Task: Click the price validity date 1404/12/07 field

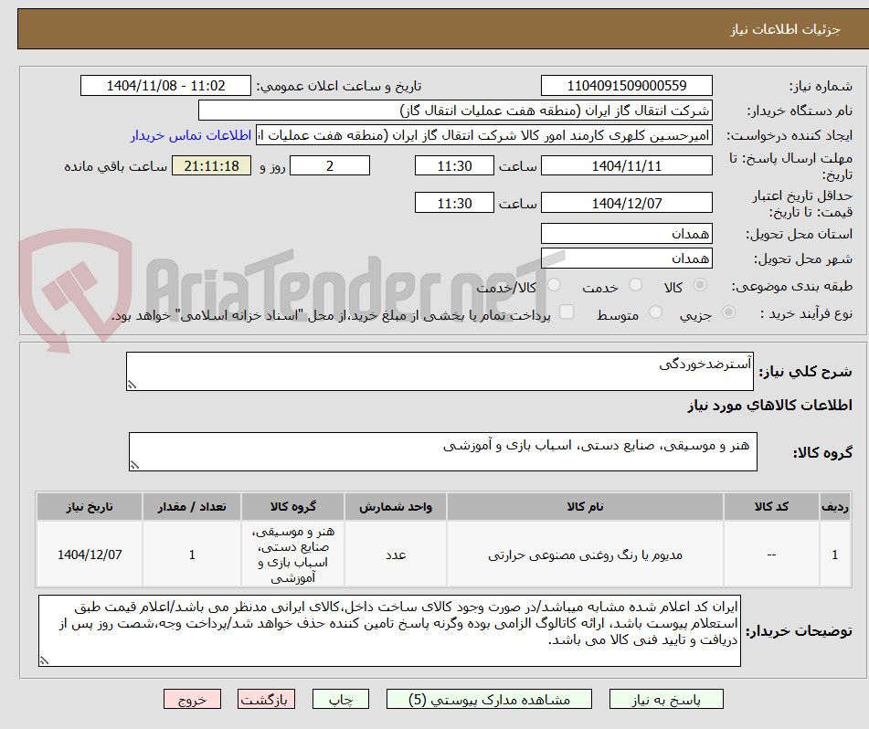Action: coord(626,203)
